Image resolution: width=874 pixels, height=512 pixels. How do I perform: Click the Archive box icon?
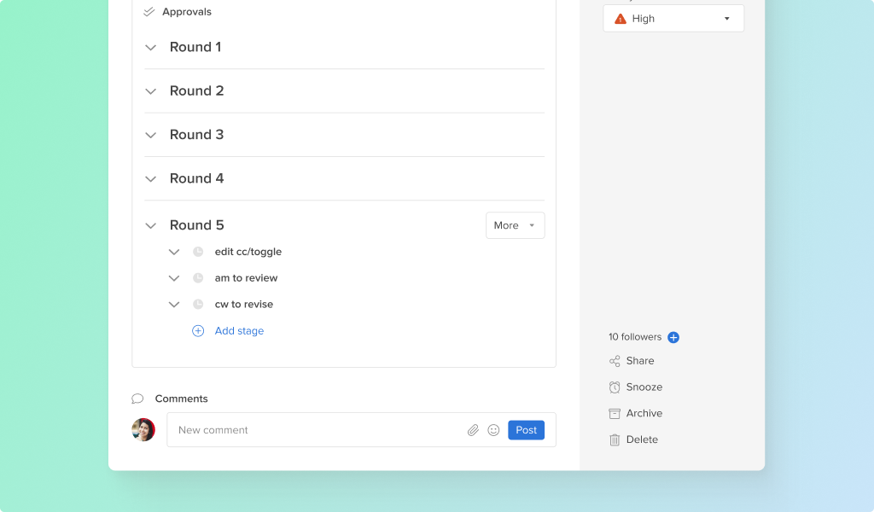[x=615, y=414]
